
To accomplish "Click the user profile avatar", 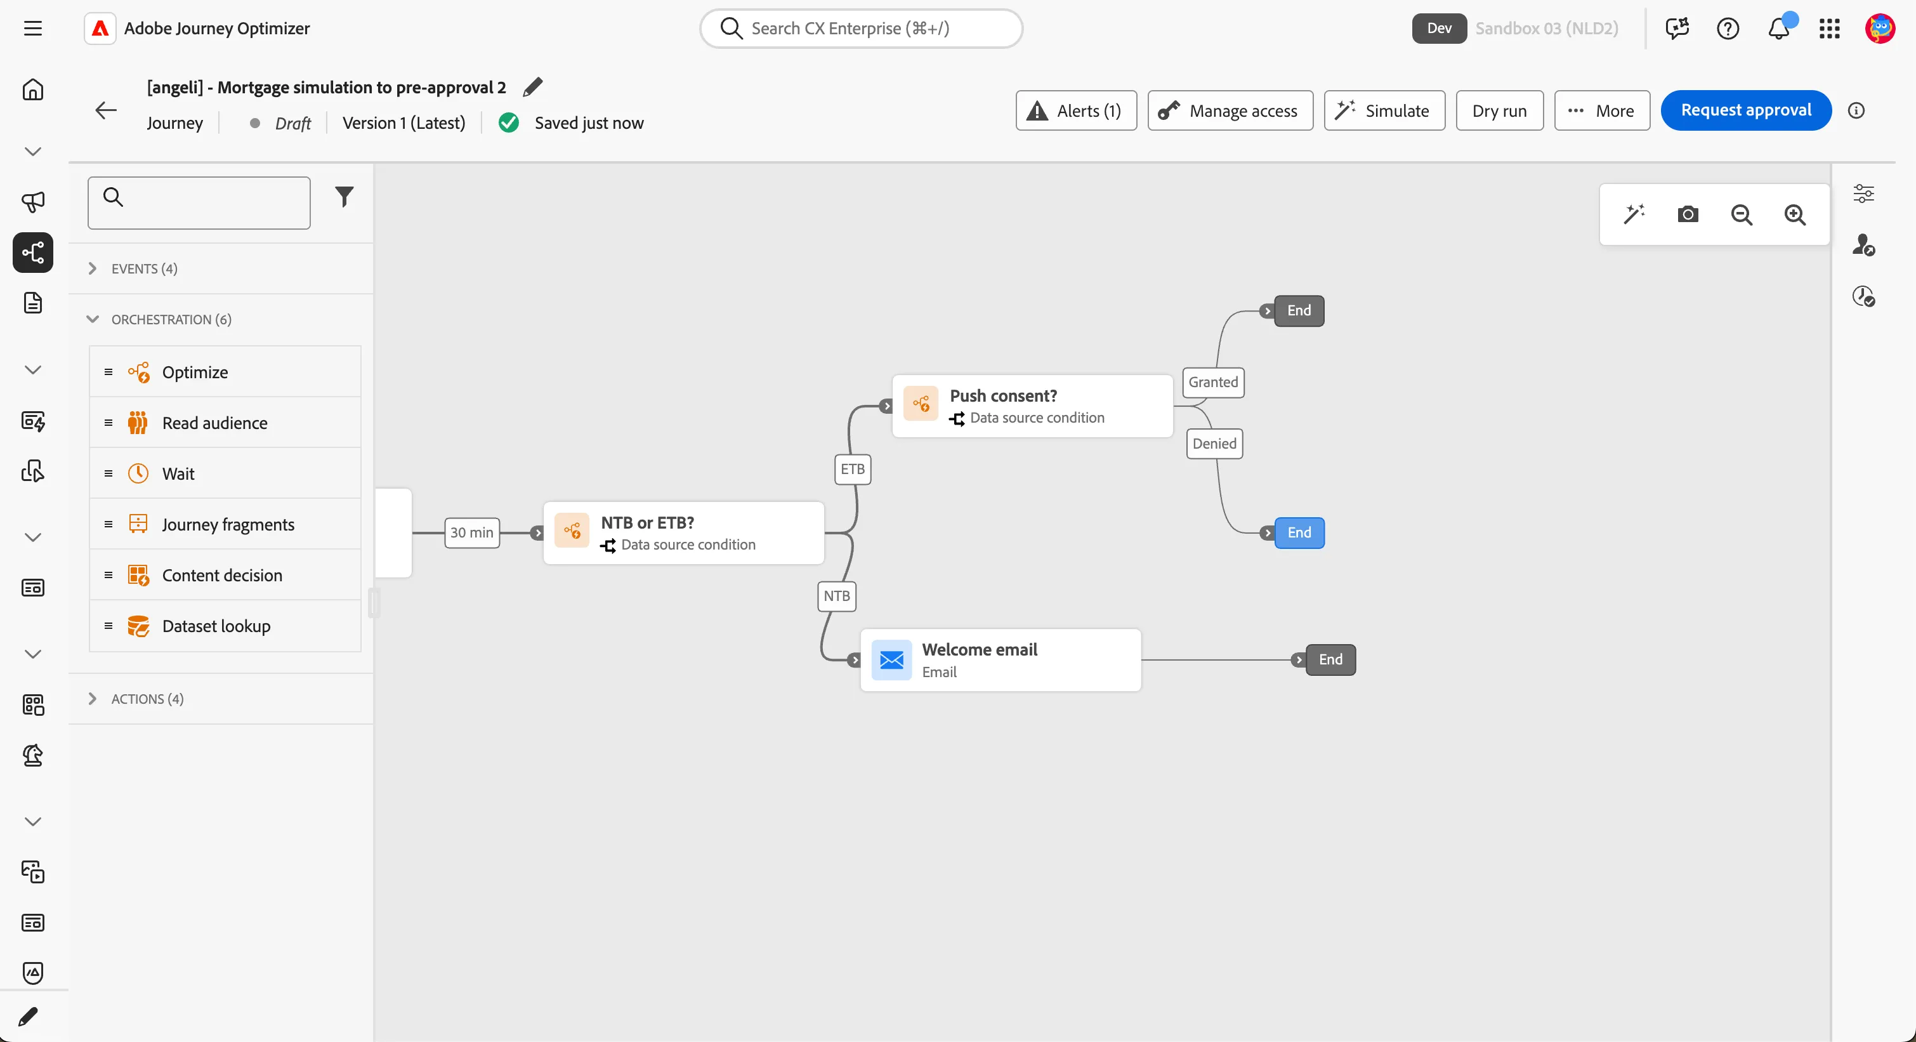I will tap(1880, 29).
